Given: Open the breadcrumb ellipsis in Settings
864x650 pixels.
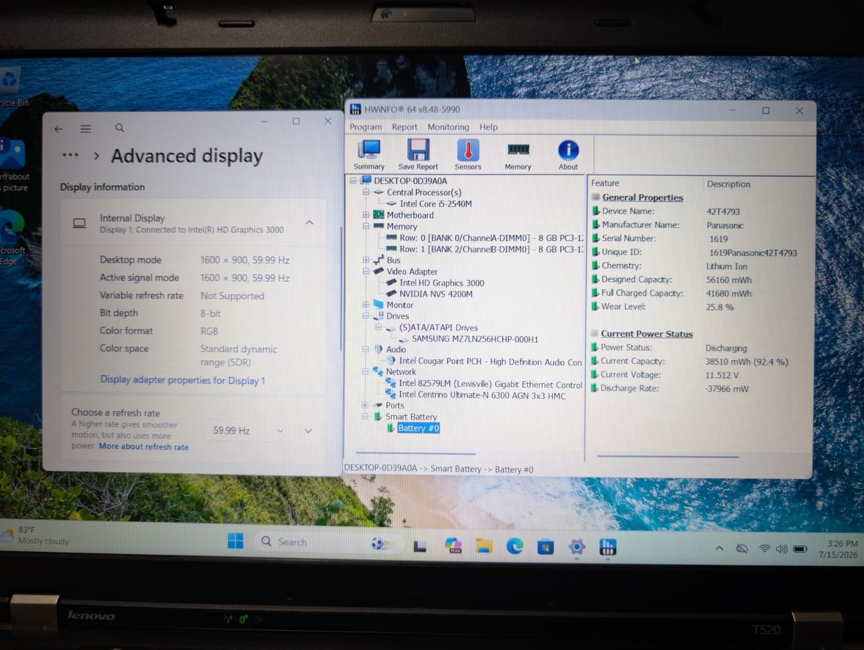Looking at the screenshot, I should click(x=70, y=155).
